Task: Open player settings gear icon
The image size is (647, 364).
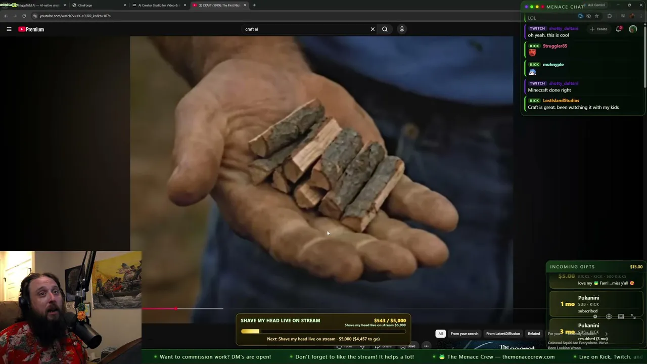Action: pyautogui.click(x=609, y=316)
